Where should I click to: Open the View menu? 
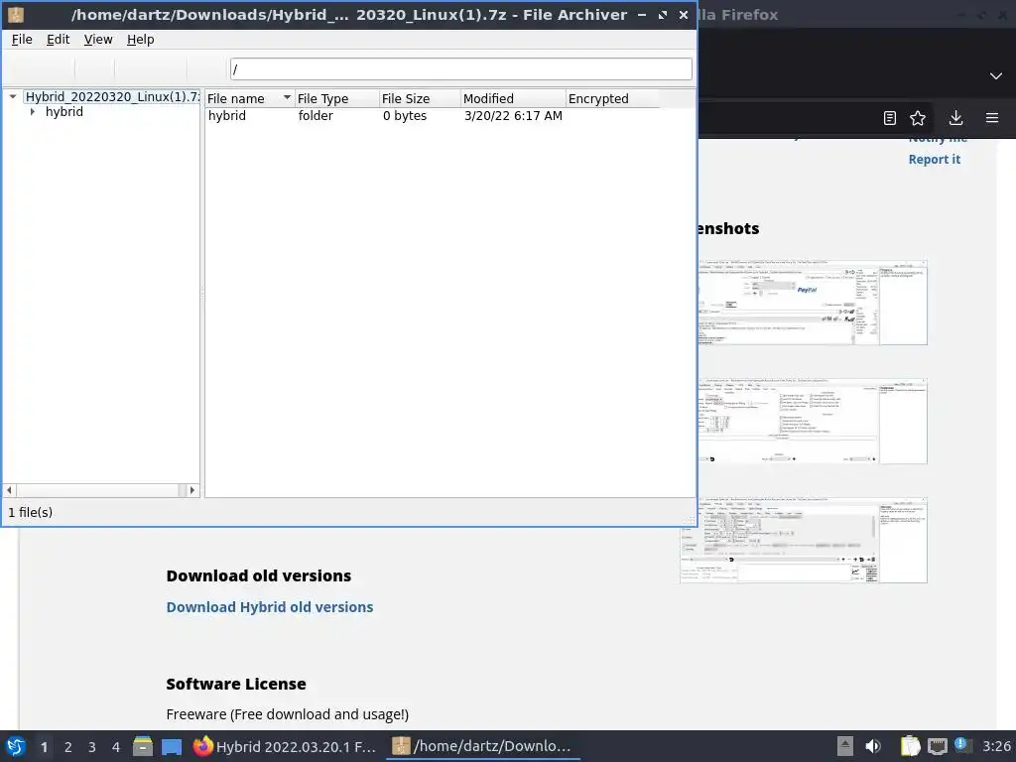(x=98, y=40)
